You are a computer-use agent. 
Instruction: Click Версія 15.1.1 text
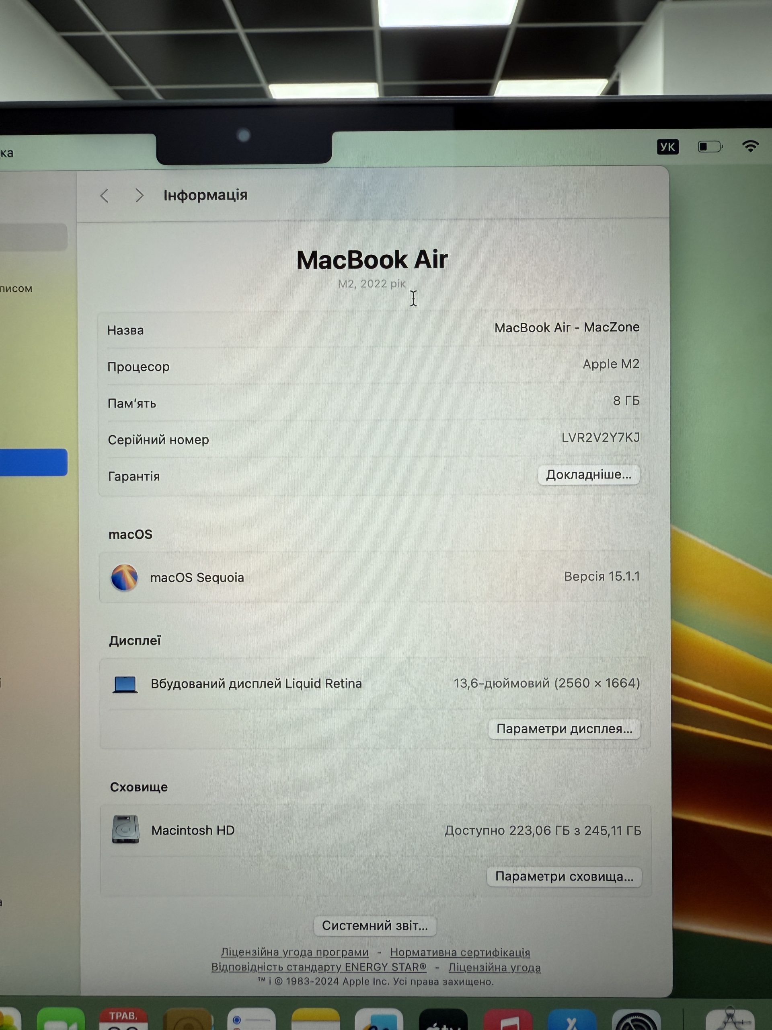602,577
